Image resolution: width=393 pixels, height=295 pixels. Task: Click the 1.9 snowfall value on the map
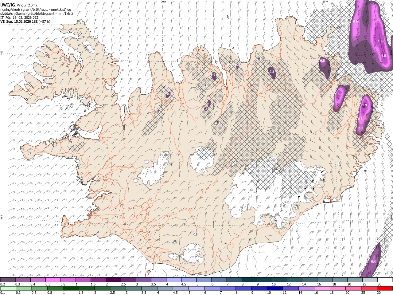[364, 105]
